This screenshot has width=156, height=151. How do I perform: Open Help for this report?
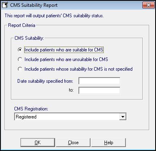pyautogui.click(x=109, y=143)
